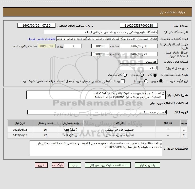This screenshot has height=189, width=195.
Task: Click the جزئیات اطلاعات نیاز header title
Action: pyautogui.click(x=173, y=12)
